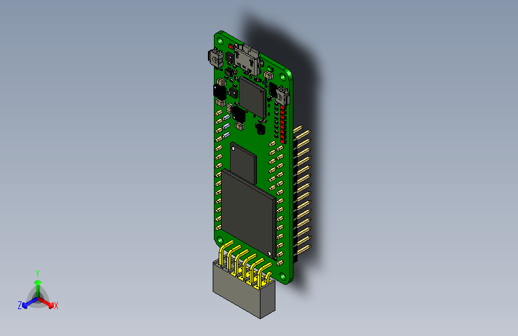Select the largest square chip on the PCB
Image resolution: width=518 pixels, height=336 pixels.
tap(249, 213)
